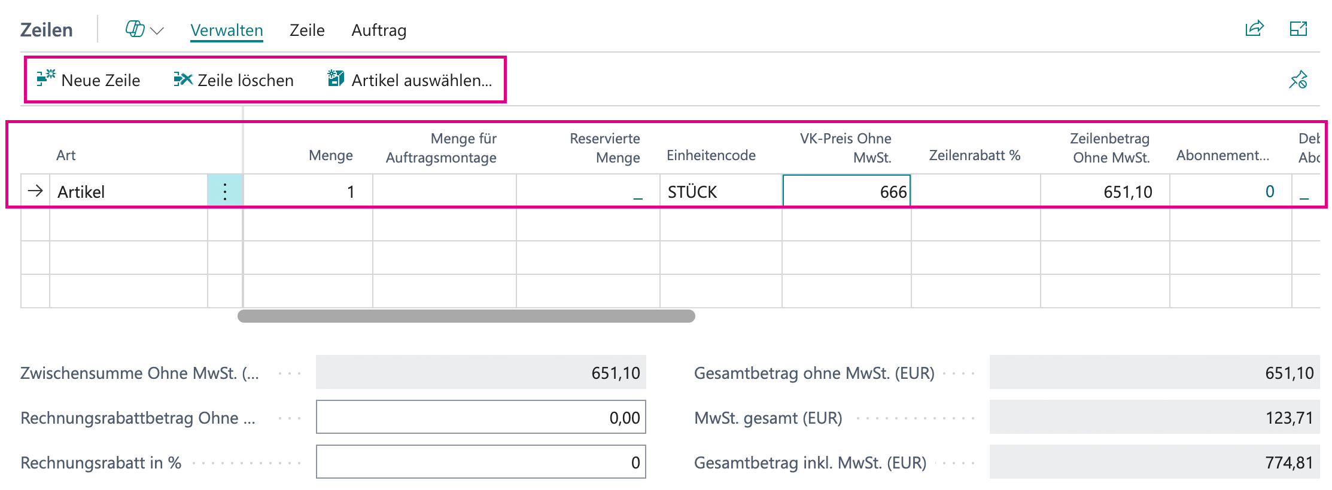
Task: Click the Rechnungsrabatt in % field
Action: [481, 462]
